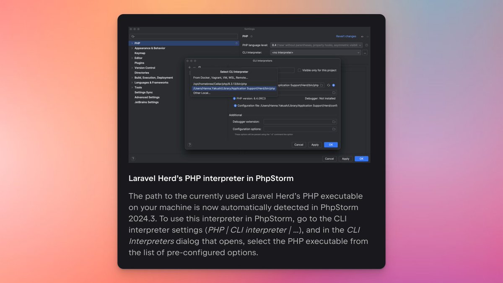This screenshot has height=283, width=503.
Task: Click the info icon before PHP version
Action: pos(235,98)
